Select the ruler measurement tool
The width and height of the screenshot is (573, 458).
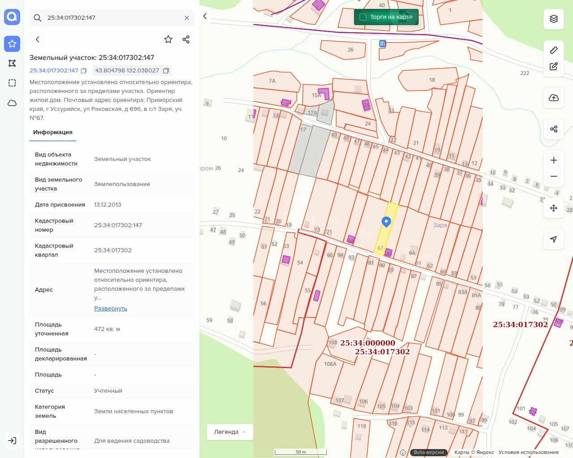[x=554, y=50]
